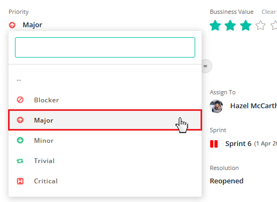Open the Resolution dropdown showing Reopened
This screenshot has width=277, height=202.
click(227, 181)
